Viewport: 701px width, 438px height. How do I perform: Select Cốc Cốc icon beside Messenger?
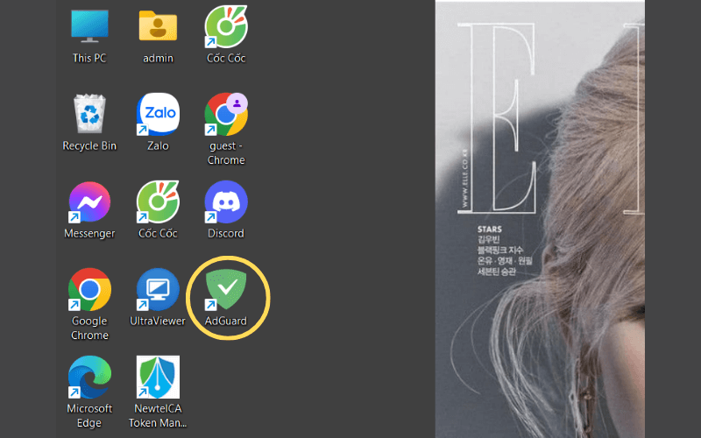click(158, 201)
